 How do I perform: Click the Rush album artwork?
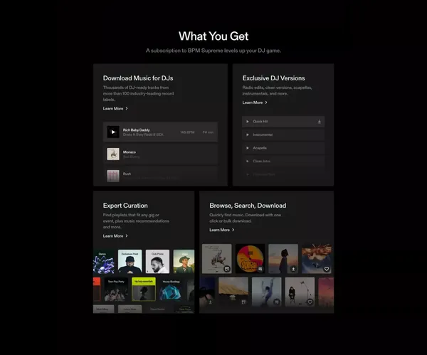(x=113, y=176)
